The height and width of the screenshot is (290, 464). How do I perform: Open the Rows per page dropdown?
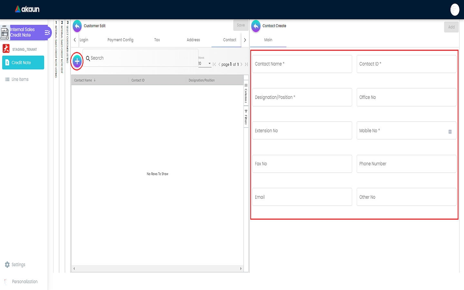coord(205,64)
